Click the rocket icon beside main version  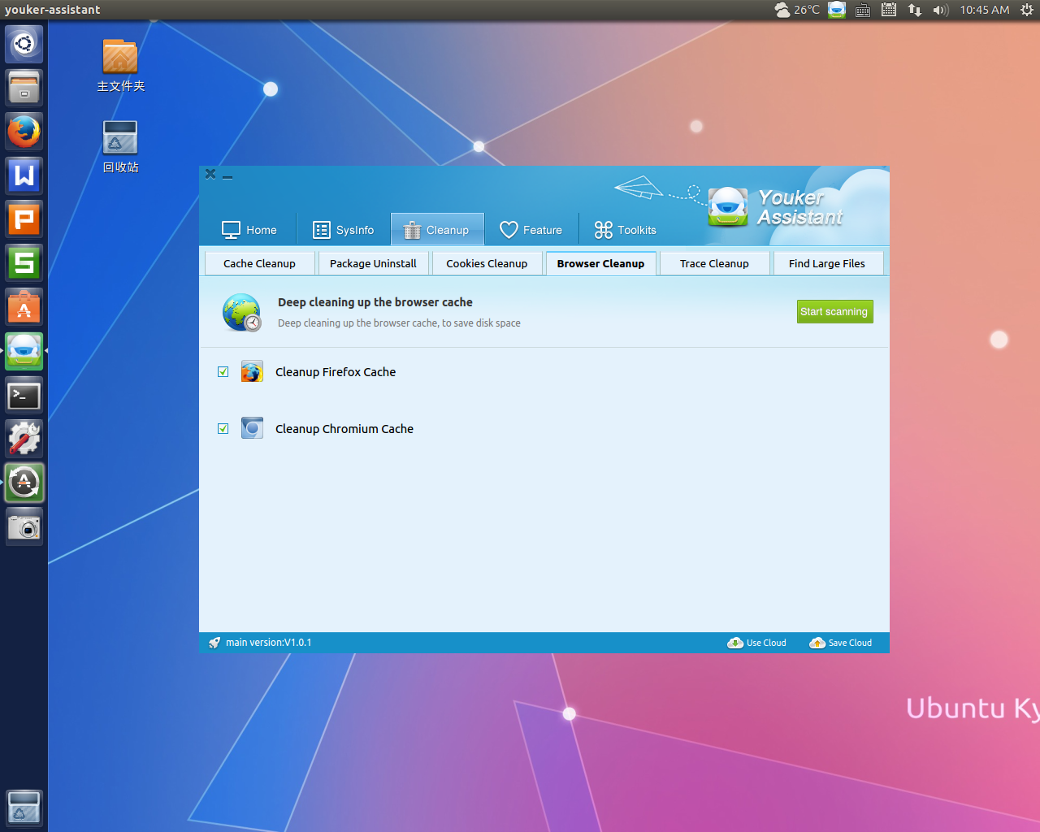[214, 643]
